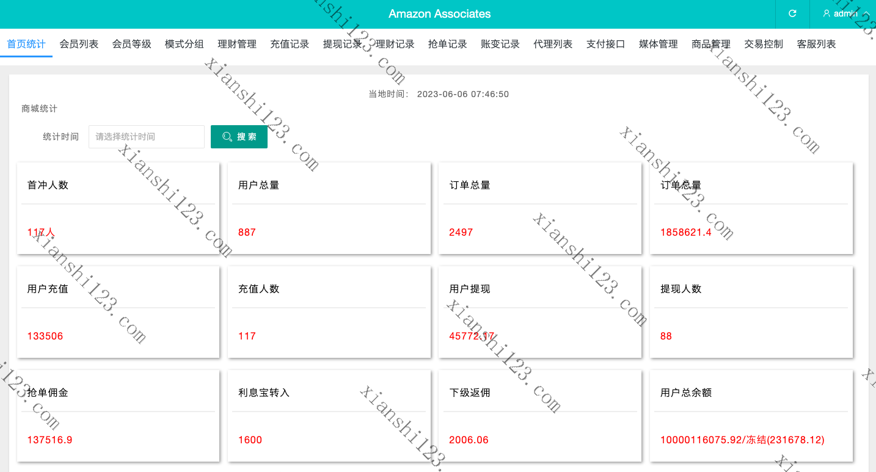Open the 商品管理 tab

tap(711, 44)
